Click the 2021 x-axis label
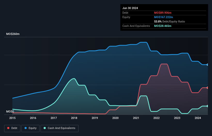The image size is (212, 136). pyautogui.click(x=136, y=118)
